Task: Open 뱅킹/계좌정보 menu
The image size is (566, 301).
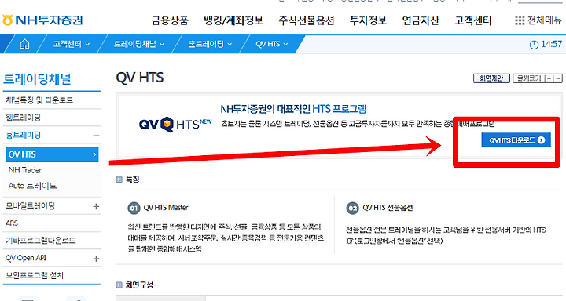Action: point(233,20)
